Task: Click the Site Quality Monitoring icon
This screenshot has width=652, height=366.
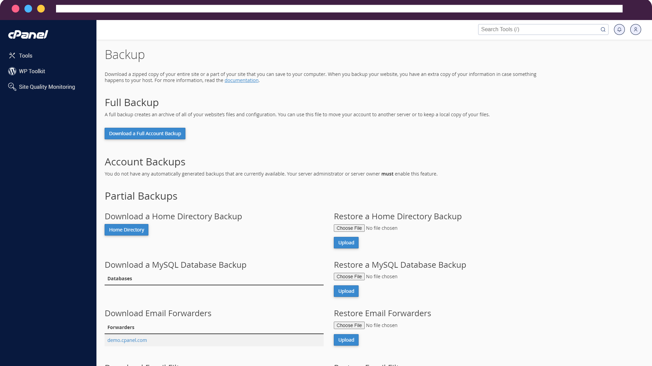Action: [12, 87]
